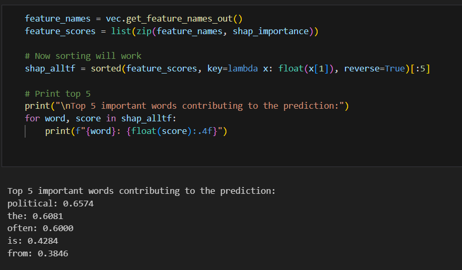This screenshot has height=270, width=462.
Task: Click the reverse=True argument
Action: click(375, 69)
